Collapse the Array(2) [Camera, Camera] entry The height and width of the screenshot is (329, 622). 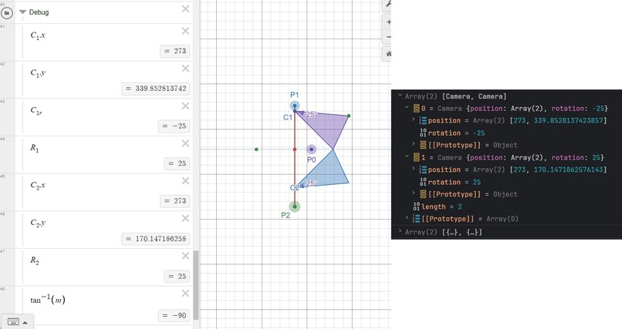tap(401, 96)
